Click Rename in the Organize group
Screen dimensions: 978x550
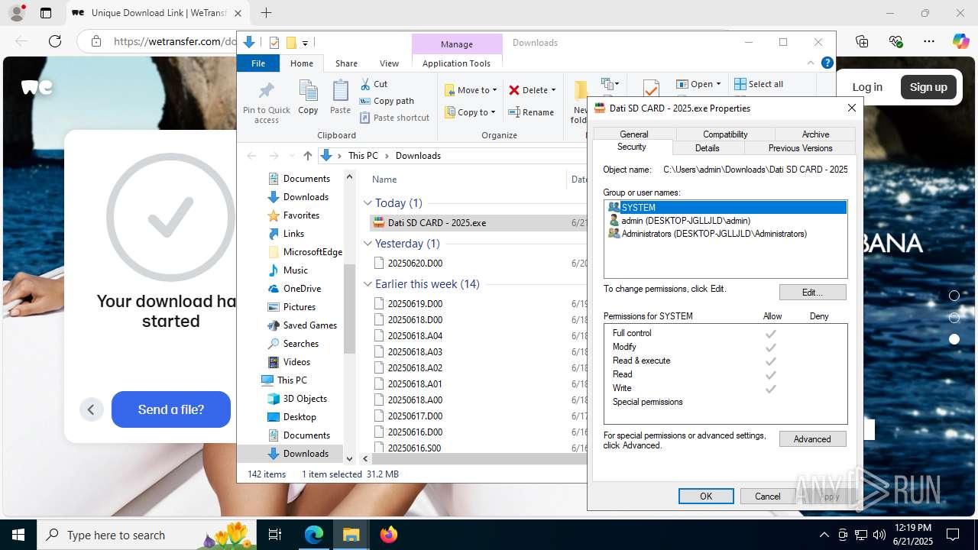[x=531, y=112]
